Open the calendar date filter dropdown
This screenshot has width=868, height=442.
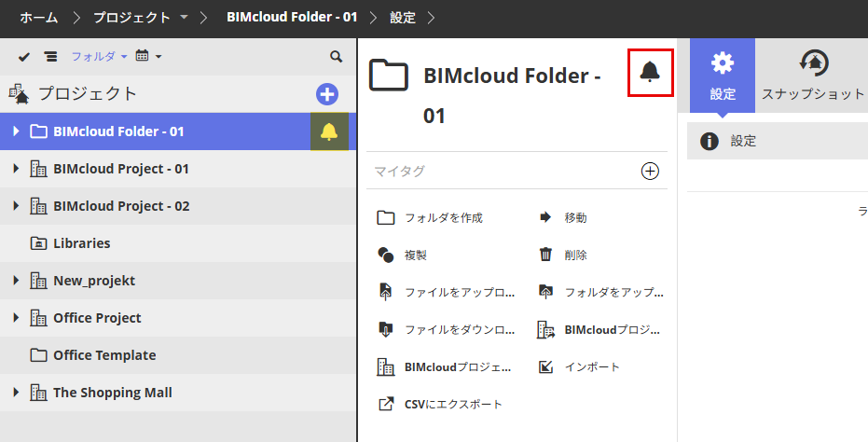pos(148,56)
